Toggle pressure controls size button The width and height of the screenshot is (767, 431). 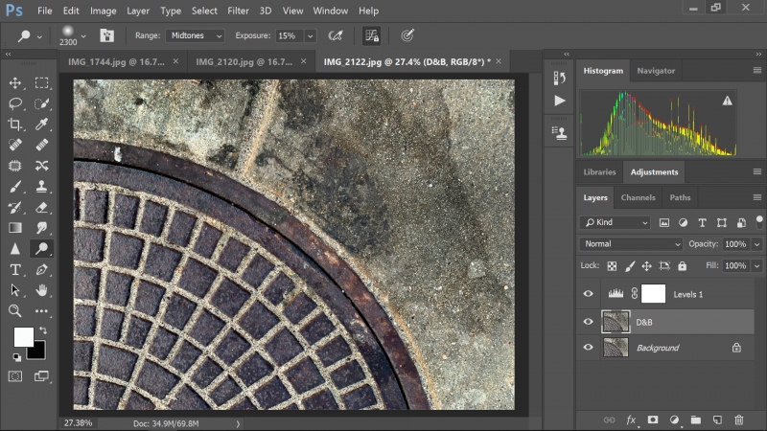pos(407,35)
